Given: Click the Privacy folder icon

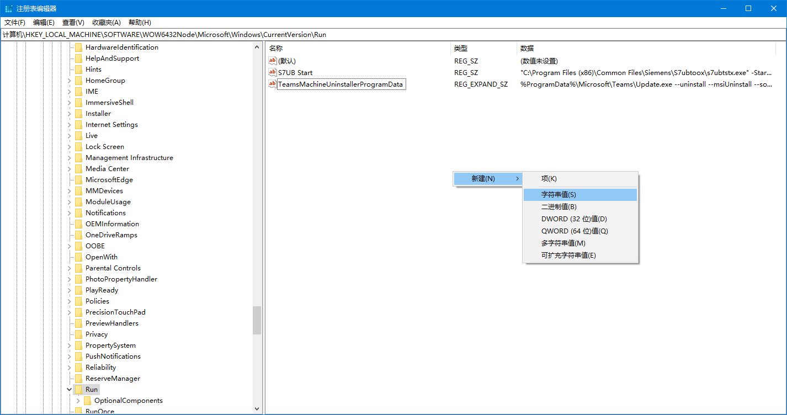Looking at the screenshot, I should (78, 334).
